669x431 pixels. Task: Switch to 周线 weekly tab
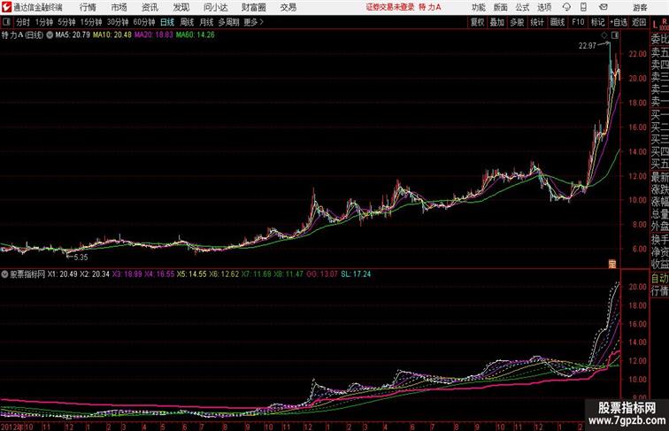tap(187, 22)
